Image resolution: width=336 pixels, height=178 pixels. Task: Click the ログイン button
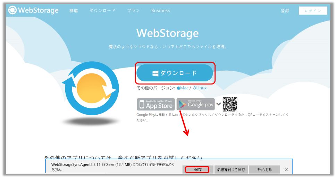pos(313,11)
